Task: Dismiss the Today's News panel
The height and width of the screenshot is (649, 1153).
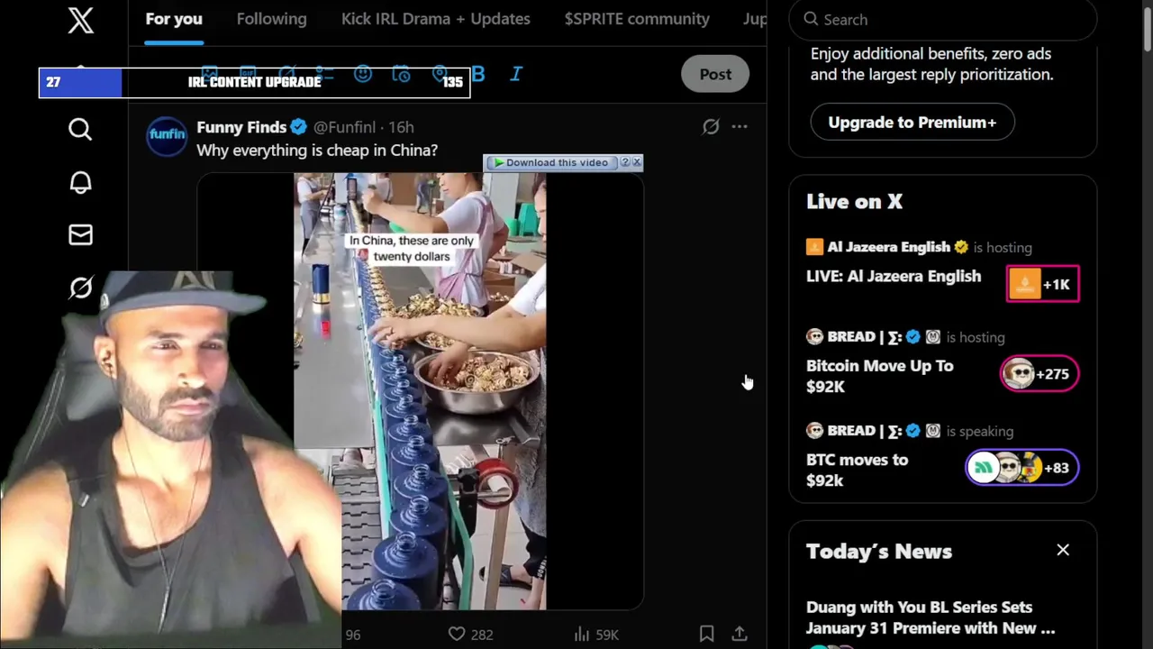Action: coord(1063,550)
